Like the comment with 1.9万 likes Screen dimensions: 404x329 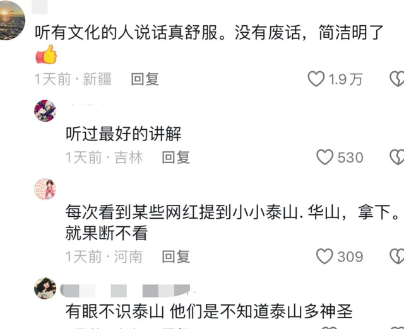coord(316,79)
